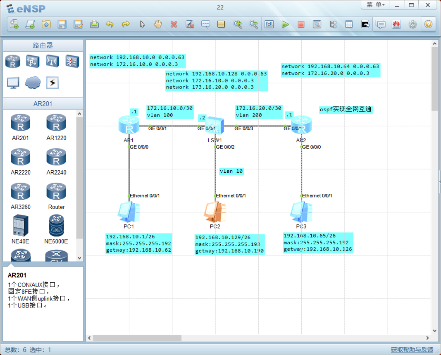Click the canvas horizontal scroll left arrow

click(x=90, y=338)
